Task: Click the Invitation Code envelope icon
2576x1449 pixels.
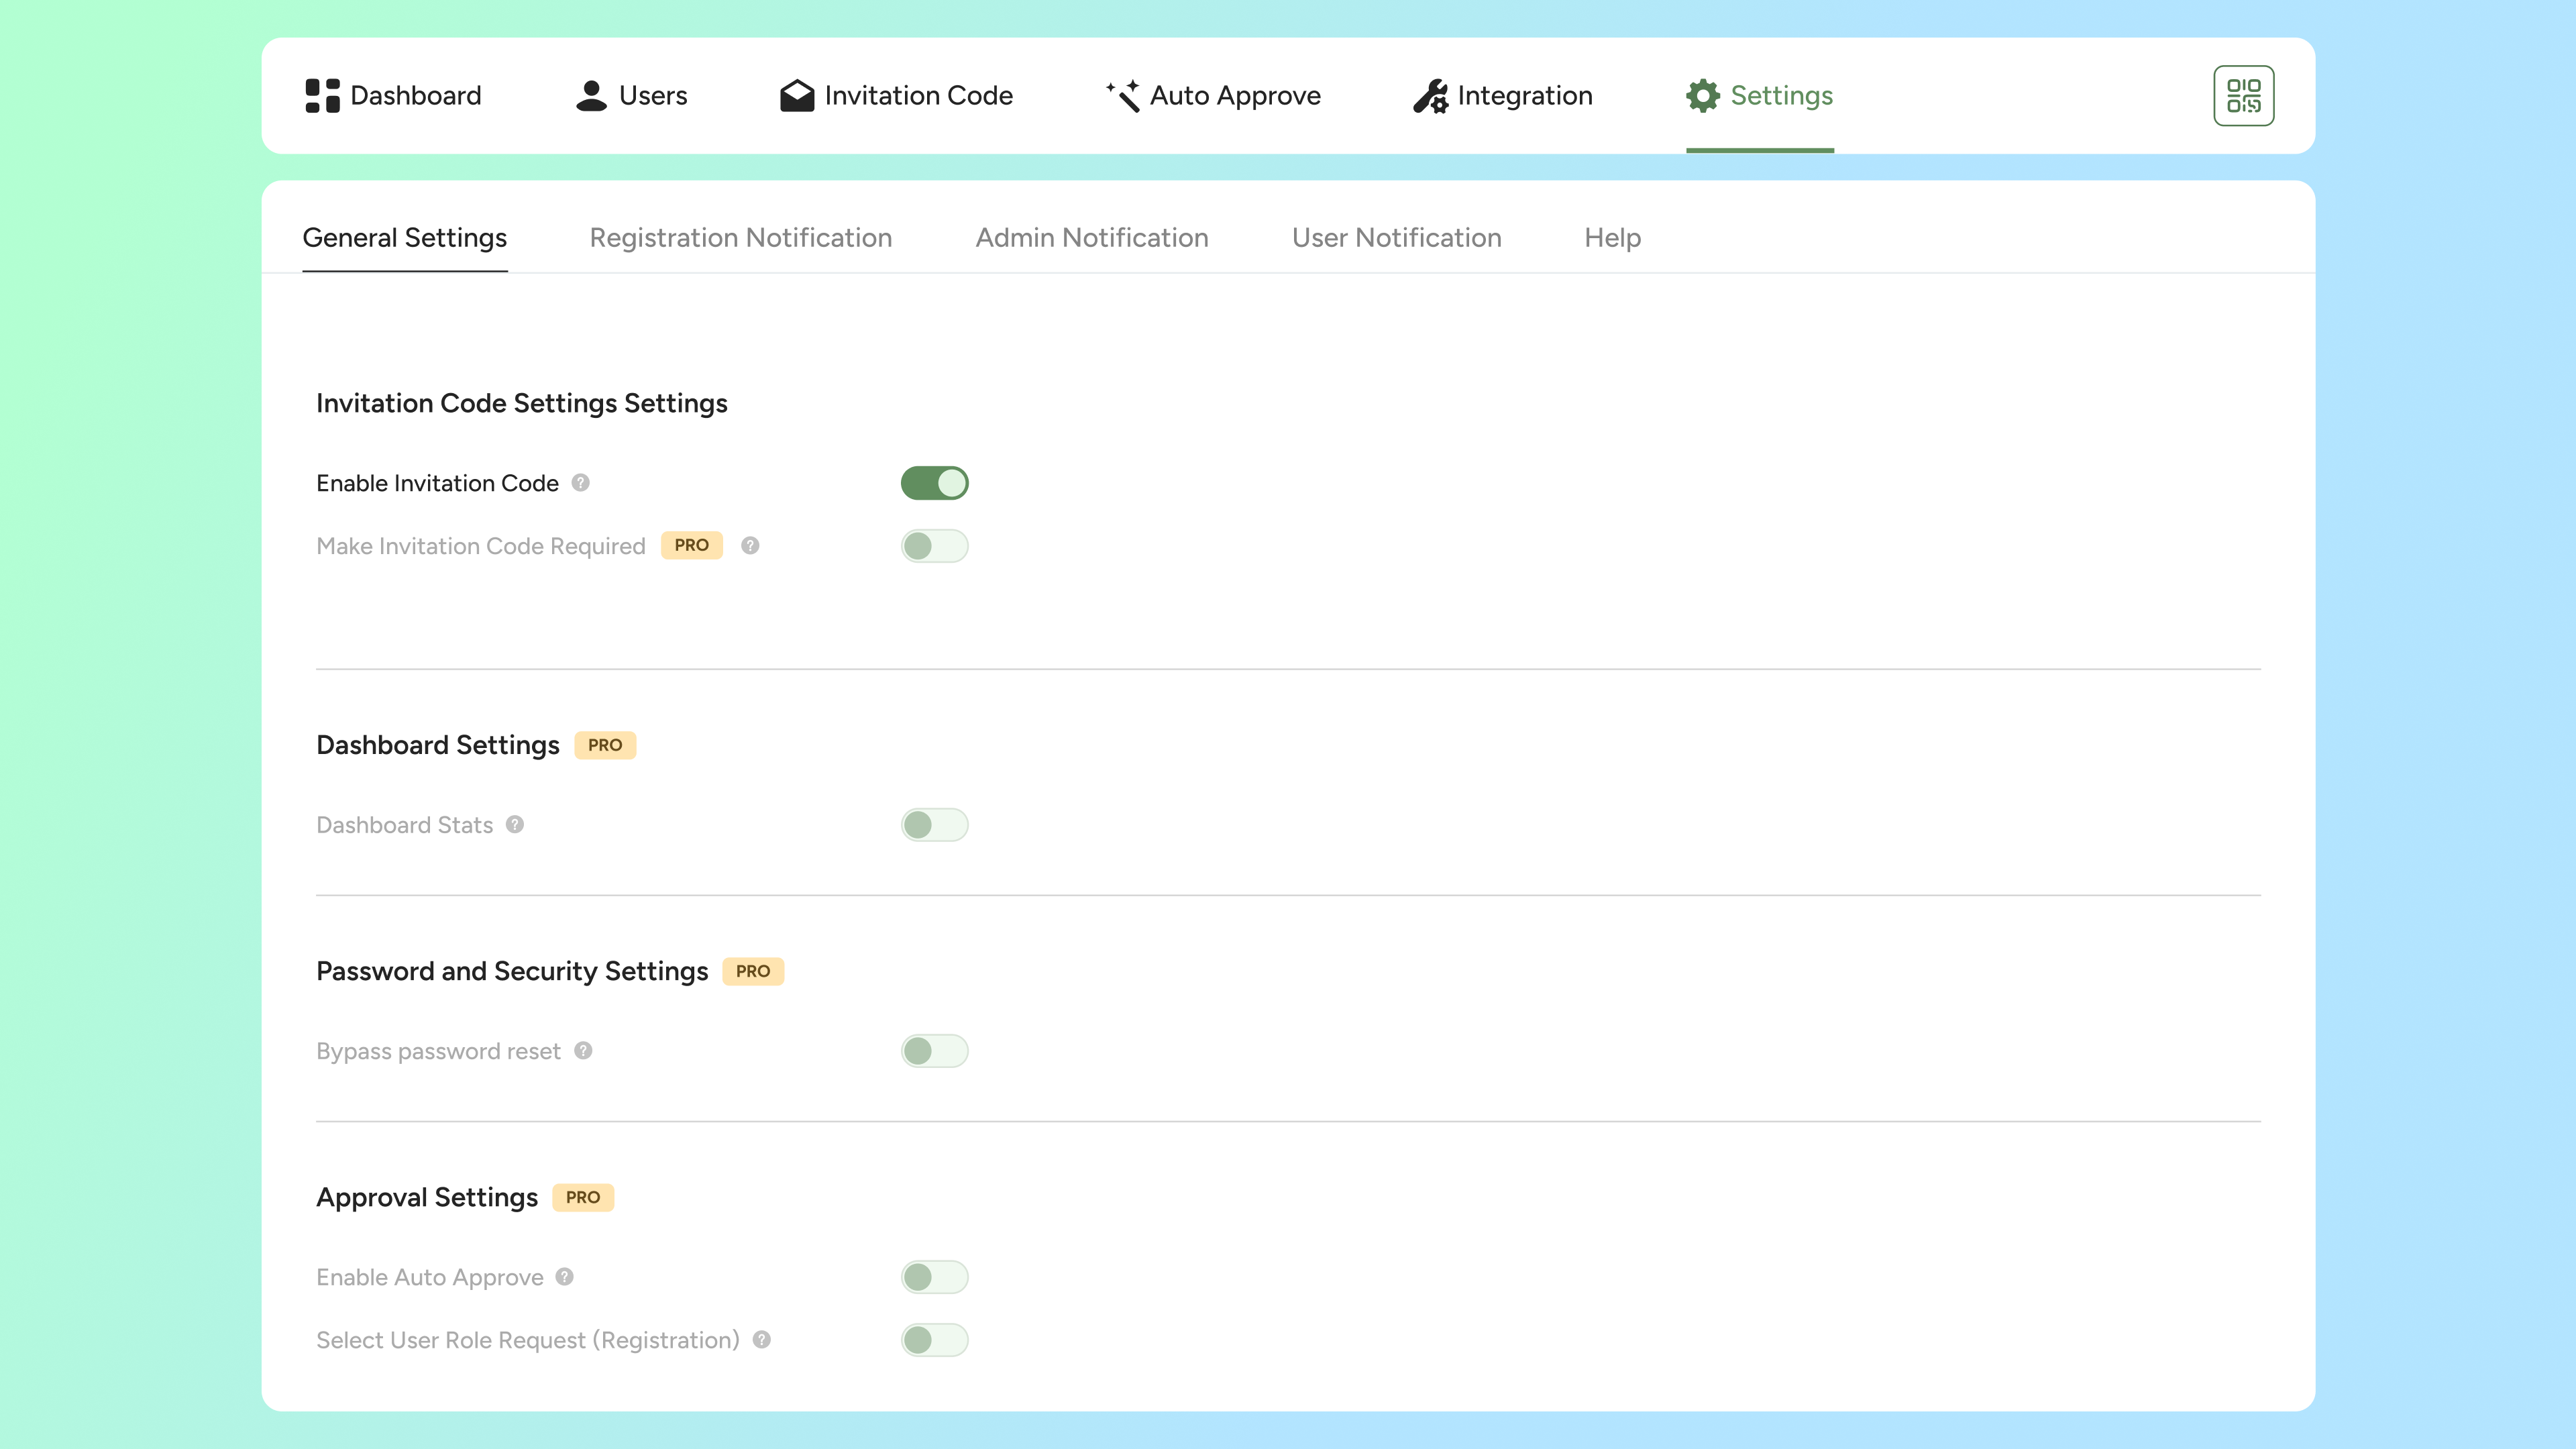Action: pyautogui.click(x=797, y=96)
